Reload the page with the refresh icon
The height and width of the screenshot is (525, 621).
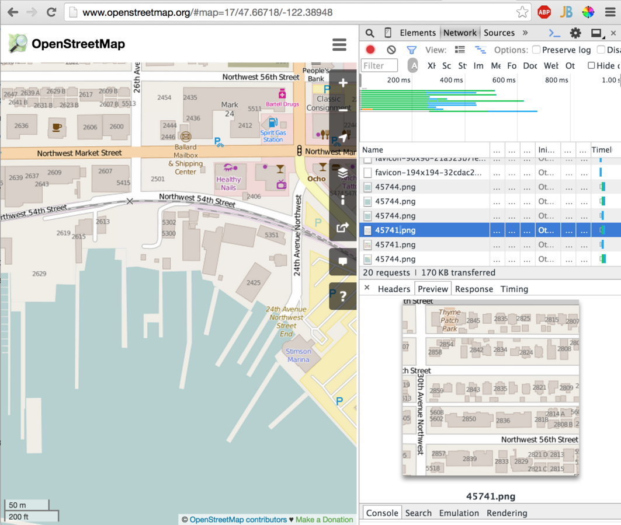[51, 12]
